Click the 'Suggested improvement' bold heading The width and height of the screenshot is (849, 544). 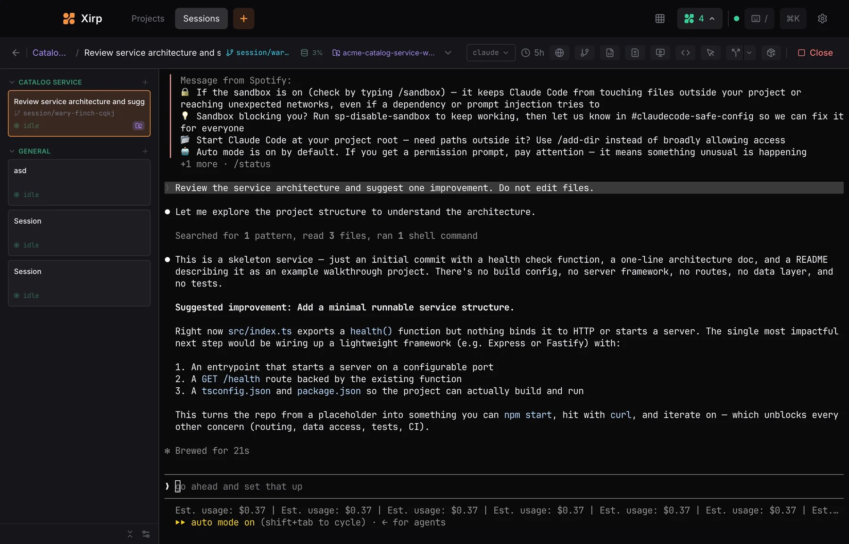pos(344,308)
